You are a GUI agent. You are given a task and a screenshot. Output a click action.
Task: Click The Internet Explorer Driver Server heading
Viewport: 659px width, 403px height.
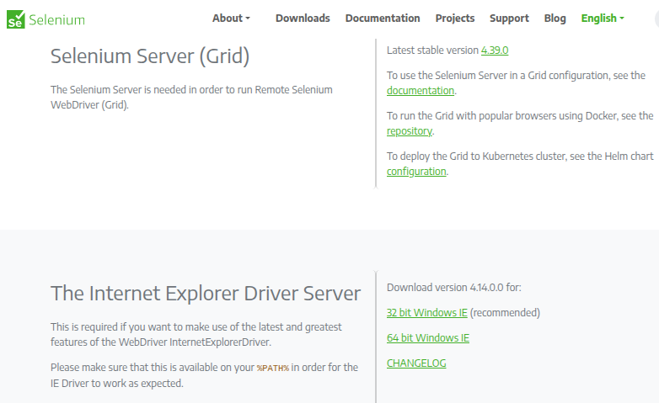[206, 293]
